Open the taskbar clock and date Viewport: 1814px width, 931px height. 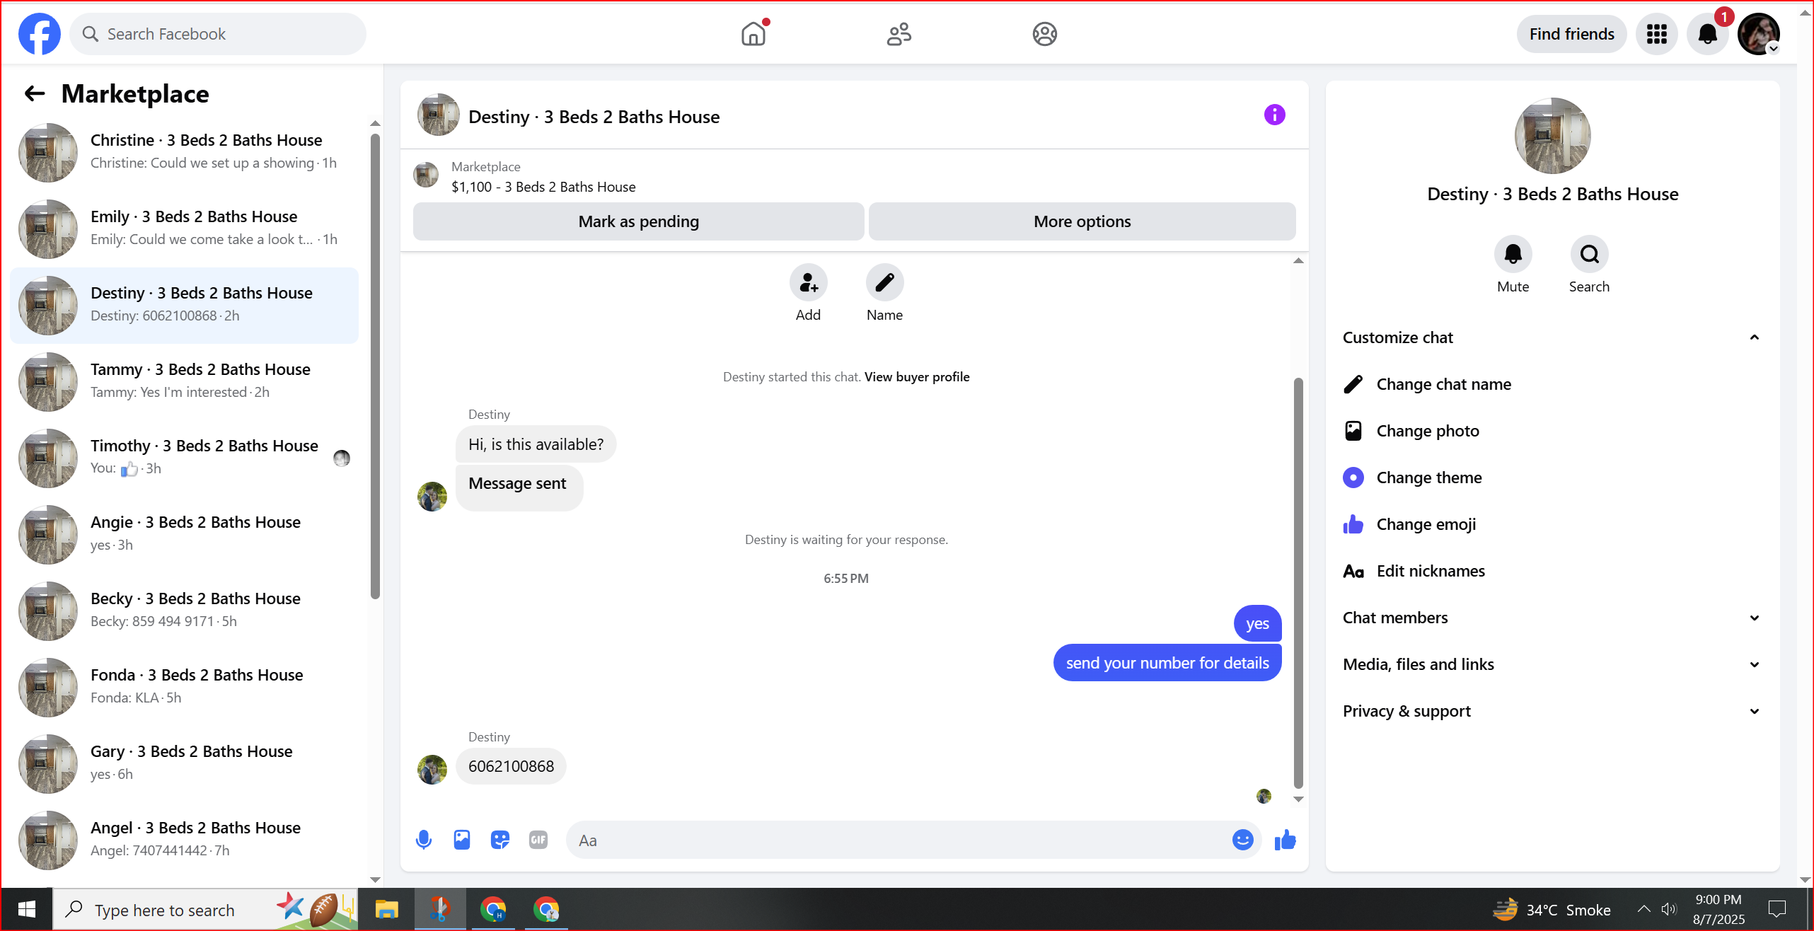pyautogui.click(x=1718, y=909)
